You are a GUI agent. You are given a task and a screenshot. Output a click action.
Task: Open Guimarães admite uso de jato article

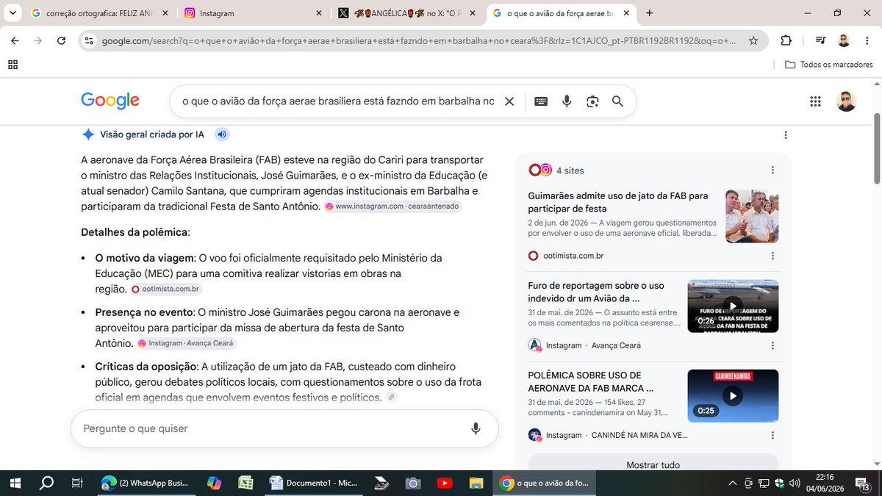(618, 202)
